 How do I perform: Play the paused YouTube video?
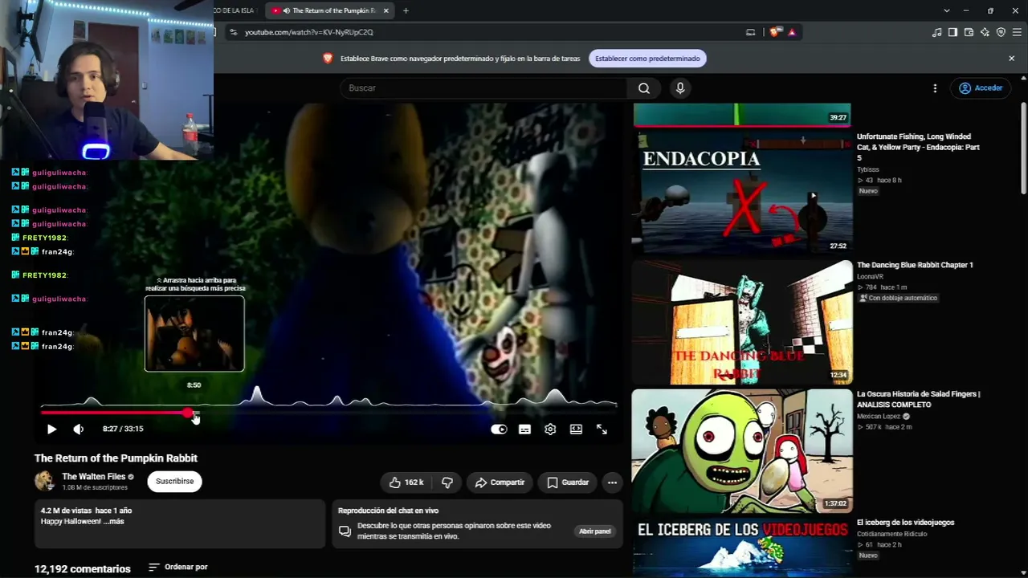[x=51, y=429]
